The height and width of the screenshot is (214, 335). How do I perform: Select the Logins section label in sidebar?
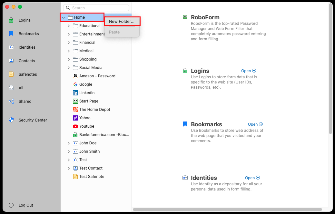coord(25,20)
